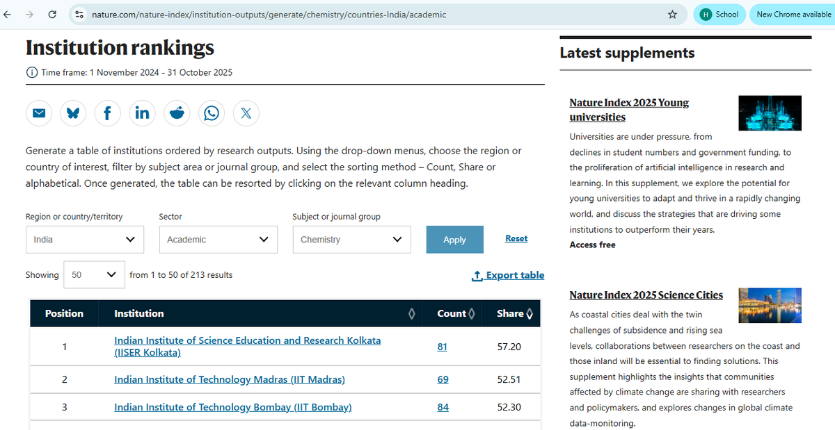Click the address bar URL
Screen dimensions: 835x430
[269, 14]
